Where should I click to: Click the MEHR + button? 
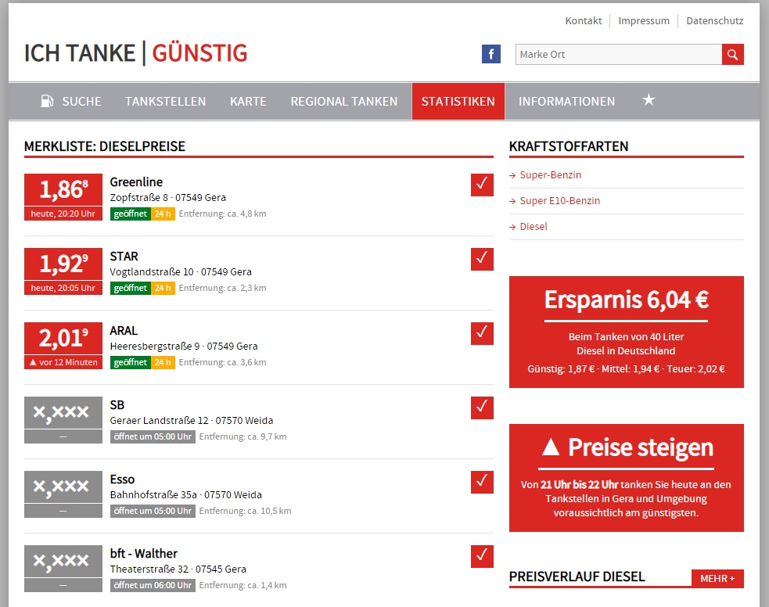(x=717, y=579)
